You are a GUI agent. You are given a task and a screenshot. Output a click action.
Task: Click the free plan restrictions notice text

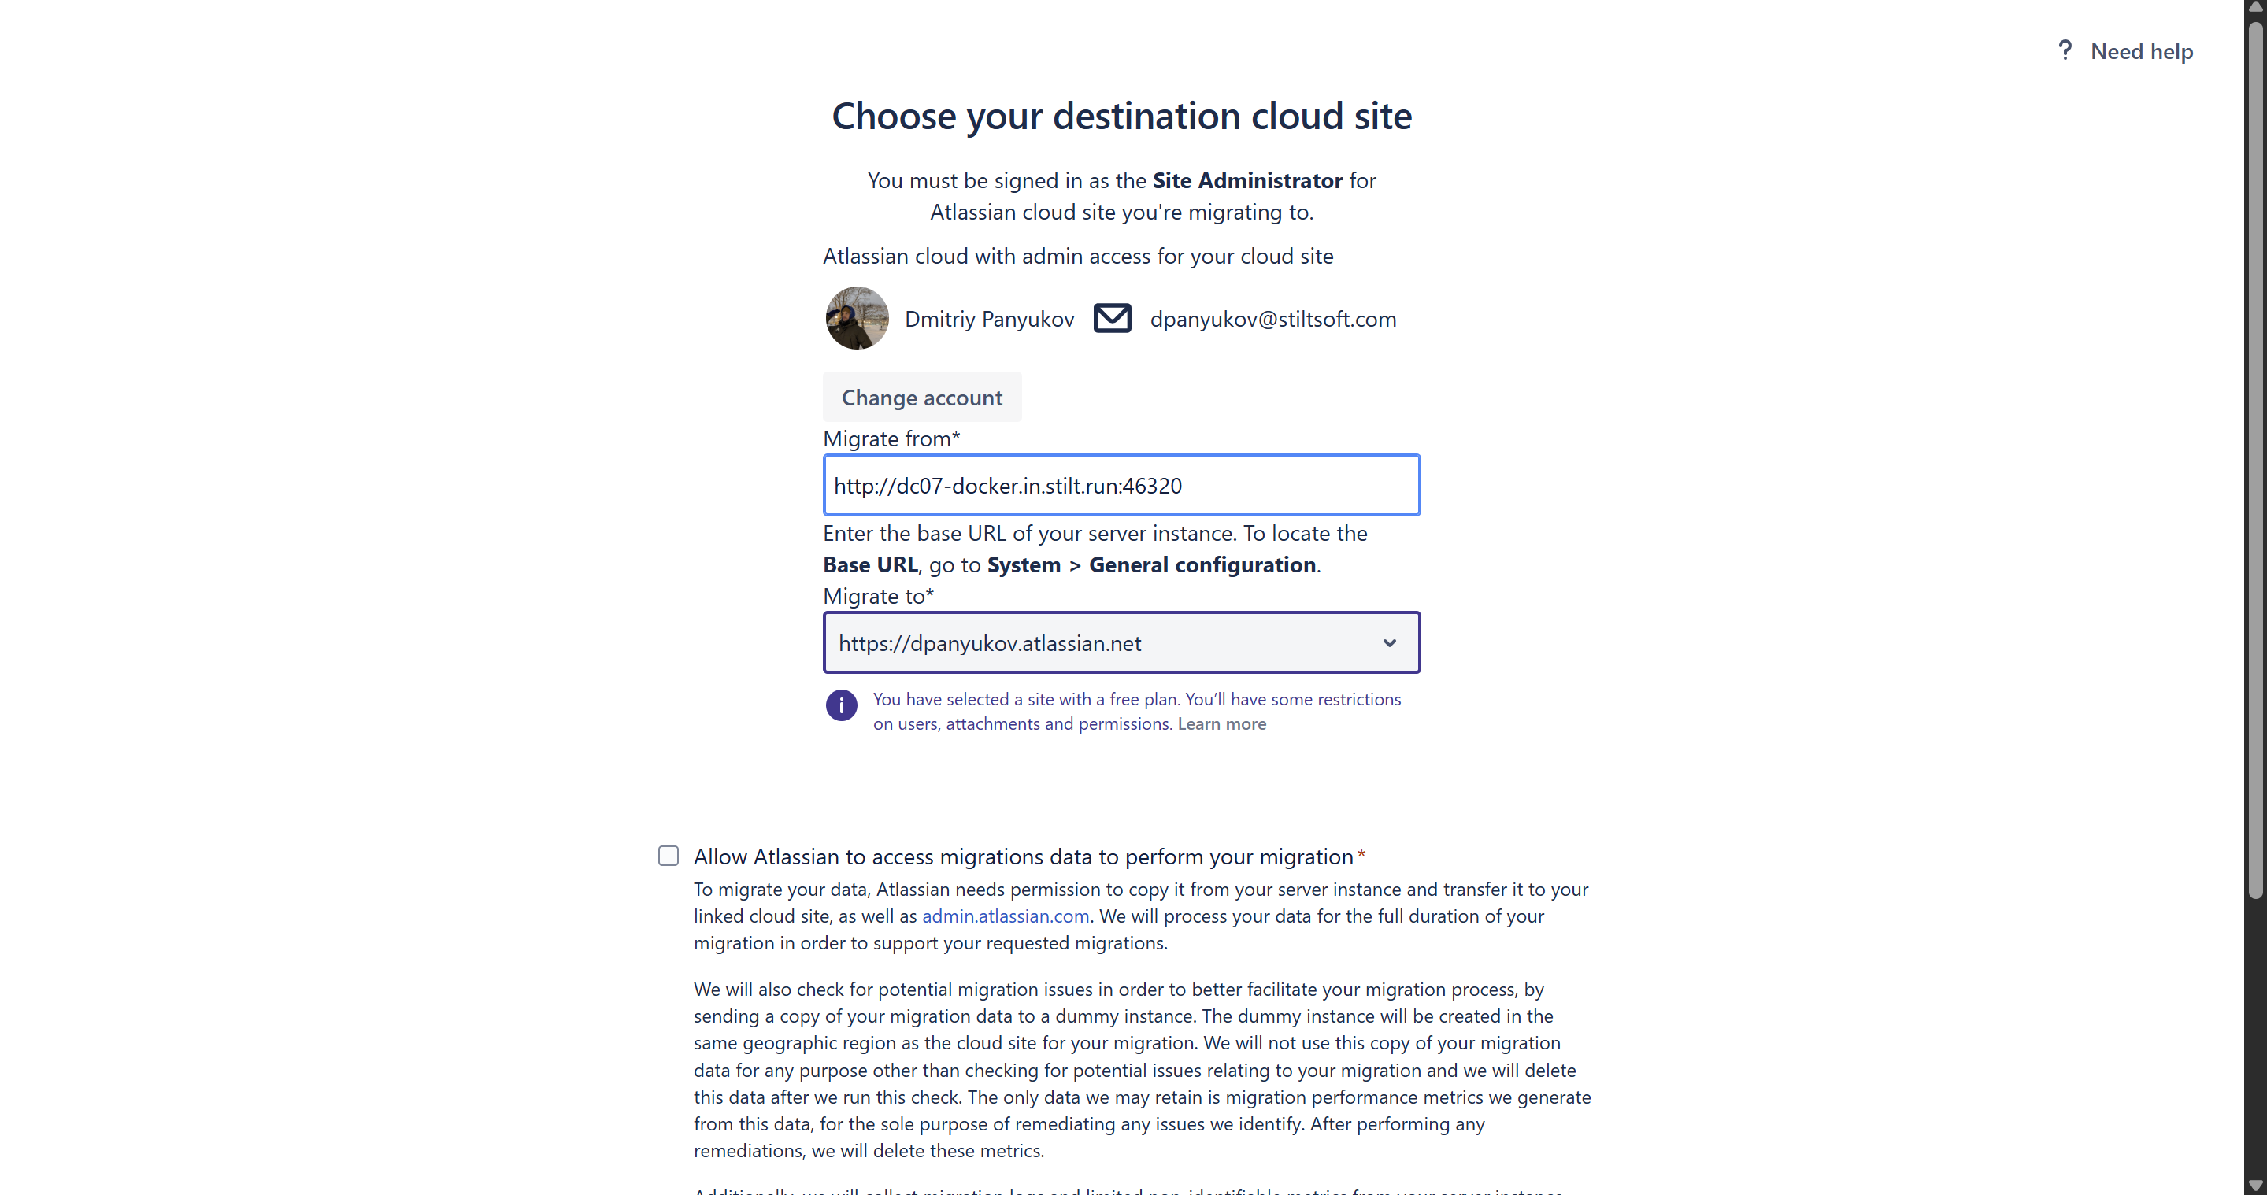(x=1135, y=700)
